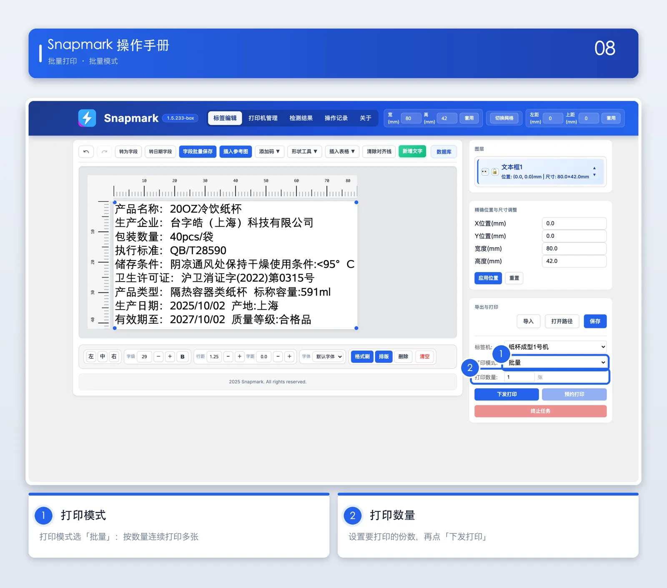Image resolution: width=667 pixels, height=588 pixels.
Task: Move 文本框1 layer down with arrow
Action: (594, 175)
